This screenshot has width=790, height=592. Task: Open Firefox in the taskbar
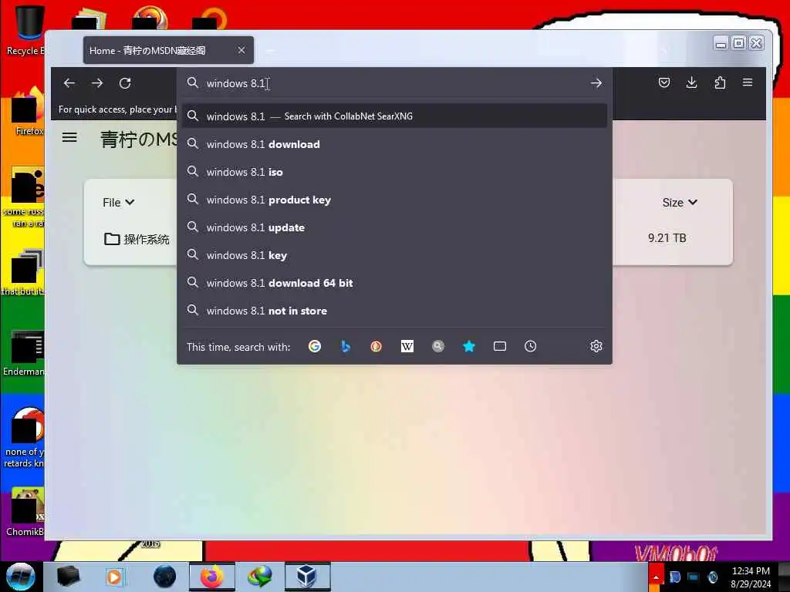211,577
